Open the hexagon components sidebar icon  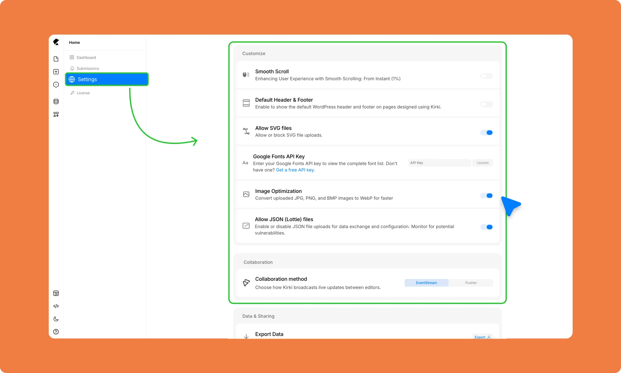click(56, 85)
